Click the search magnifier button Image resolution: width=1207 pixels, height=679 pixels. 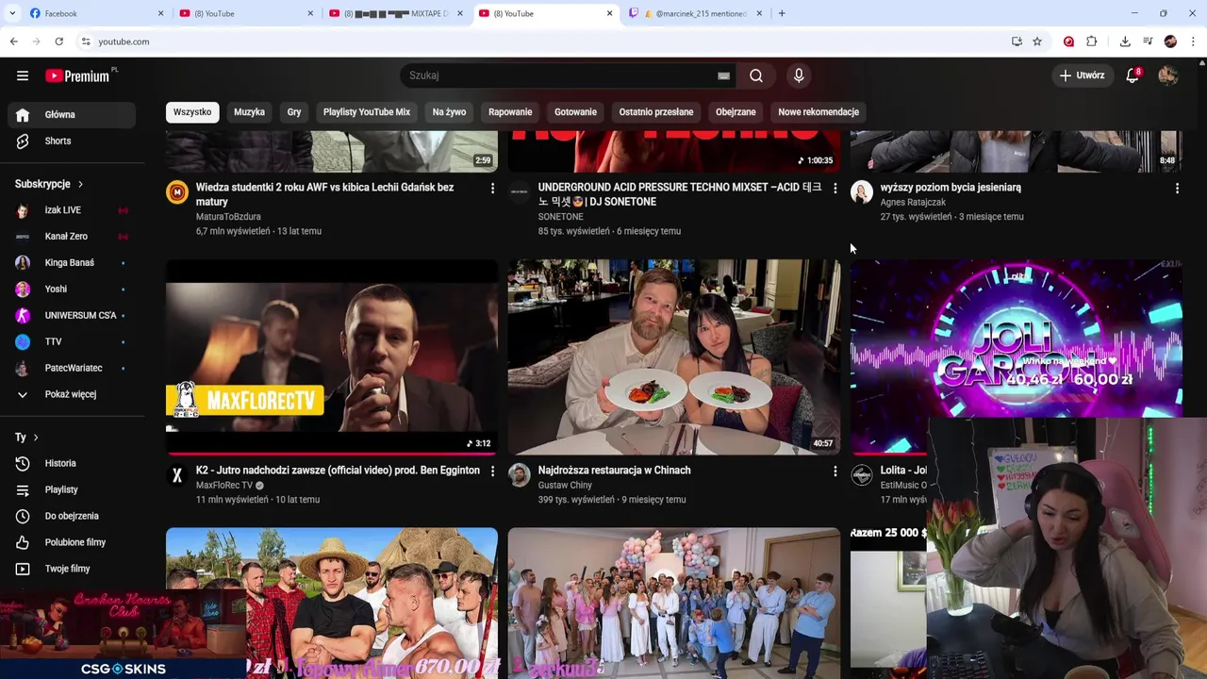[x=756, y=75]
